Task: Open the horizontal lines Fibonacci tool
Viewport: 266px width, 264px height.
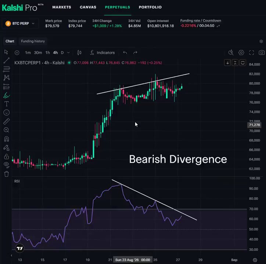Action: [7, 69]
